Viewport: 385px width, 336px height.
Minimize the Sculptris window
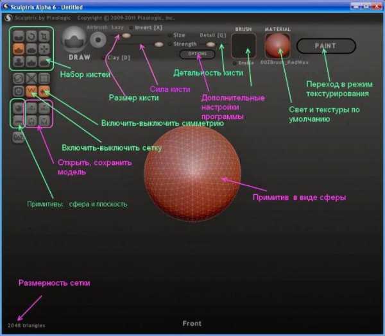pos(355,6)
